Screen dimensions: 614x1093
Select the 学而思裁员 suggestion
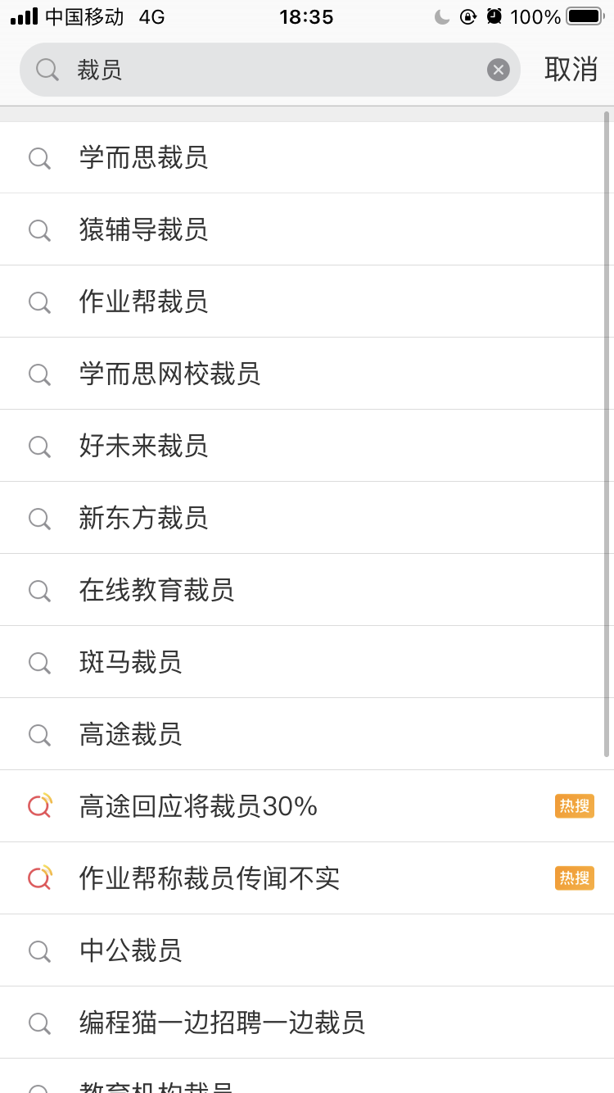143,157
